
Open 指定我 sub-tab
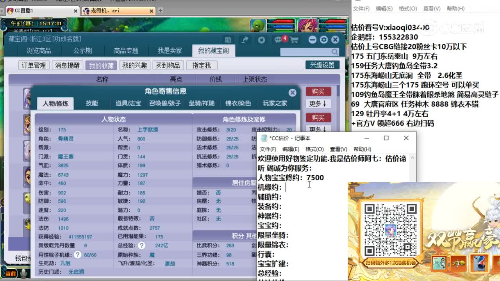tap(202, 65)
